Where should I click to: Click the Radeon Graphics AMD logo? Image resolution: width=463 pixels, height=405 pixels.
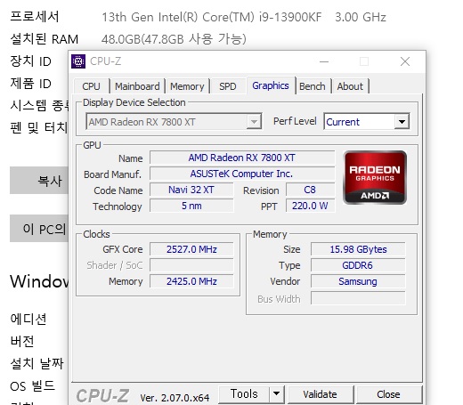(x=375, y=177)
